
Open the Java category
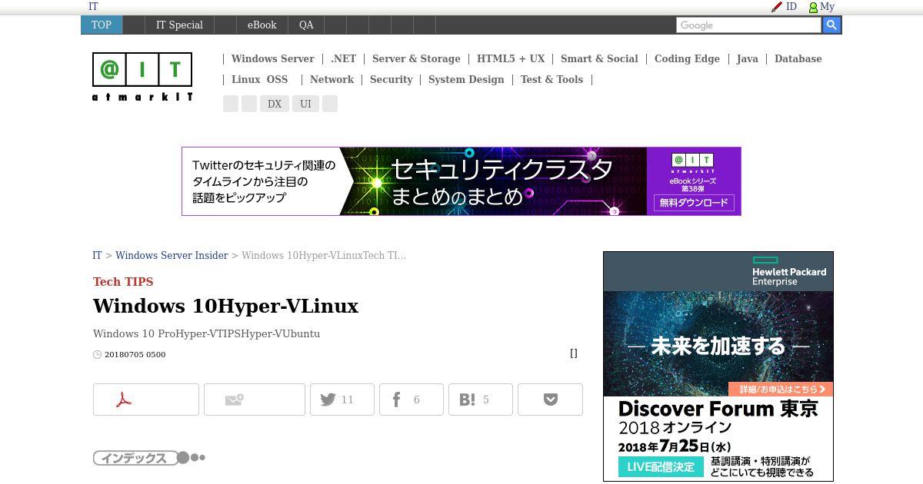click(747, 58)
